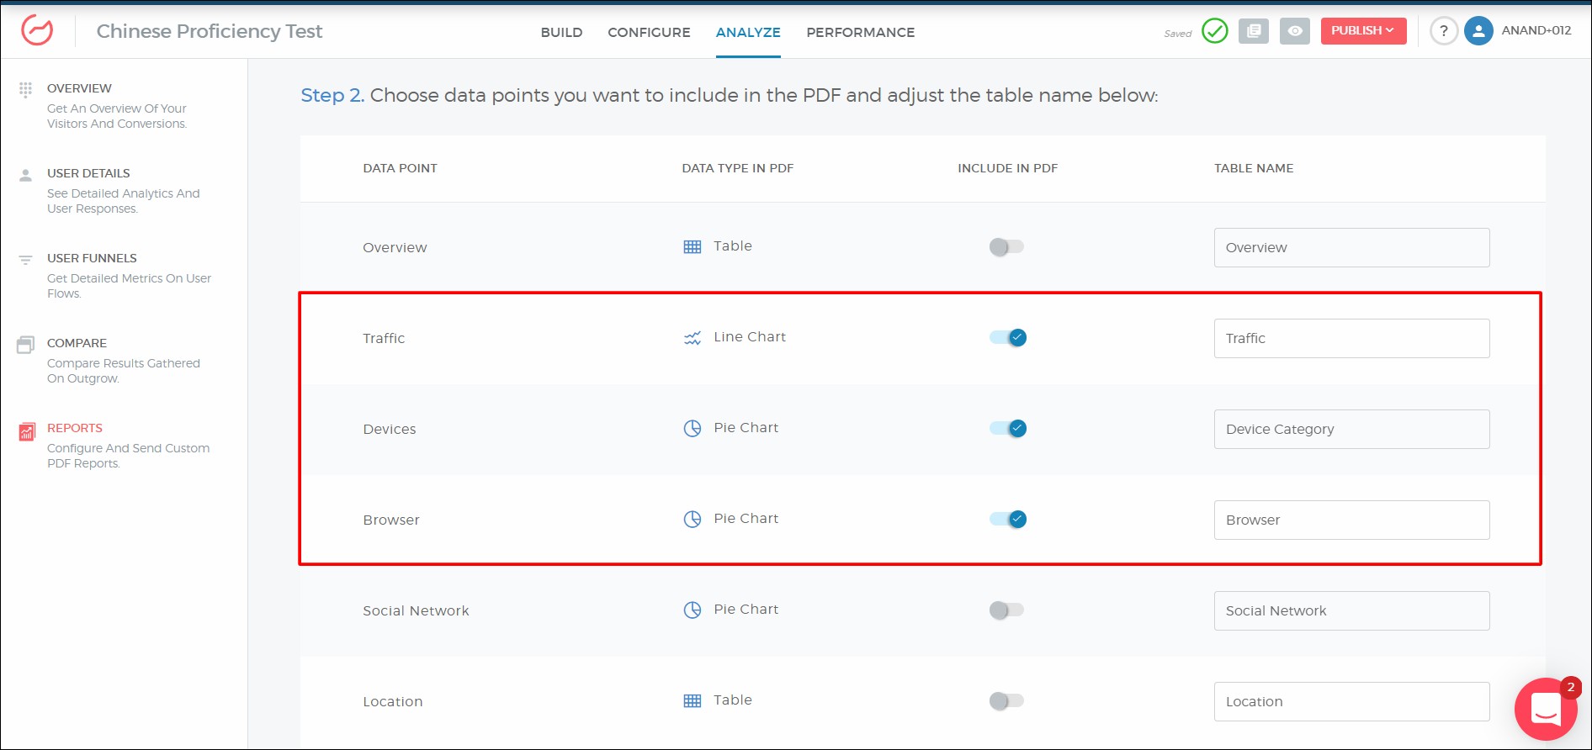This screenshot has height=750, width=1592.
Task: Enable the Overview include in PDF toggle
Action: click(x=1006, y=247)
